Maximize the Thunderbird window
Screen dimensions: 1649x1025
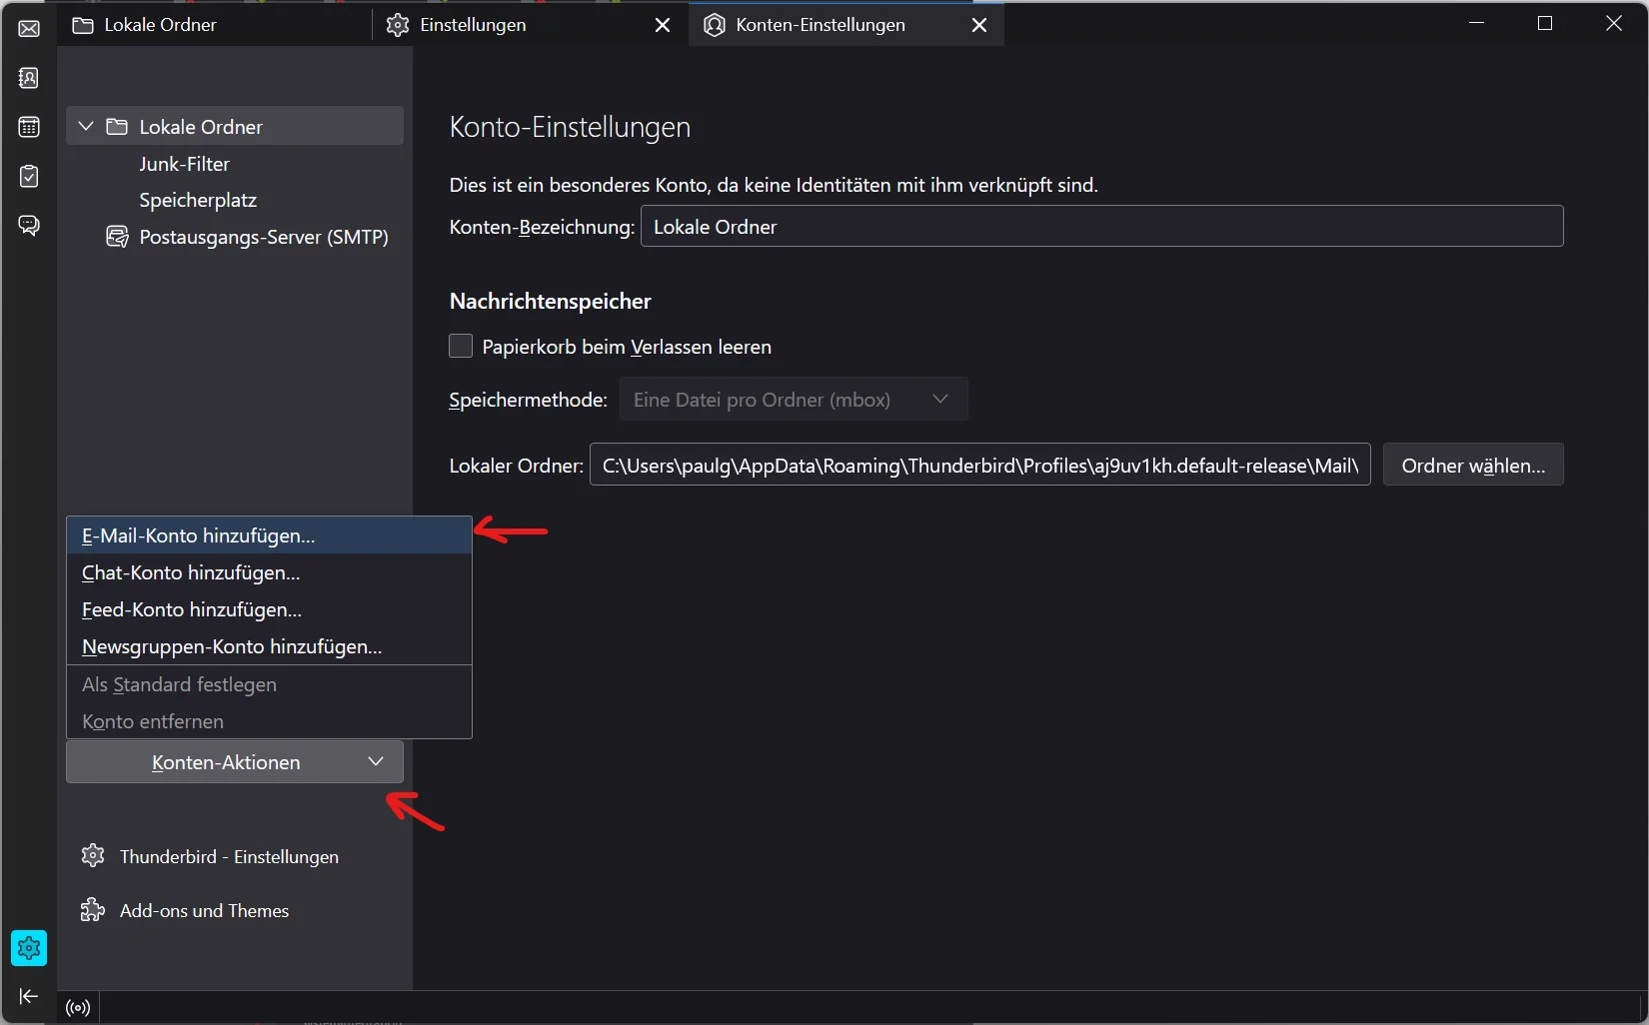point(1545,23)
